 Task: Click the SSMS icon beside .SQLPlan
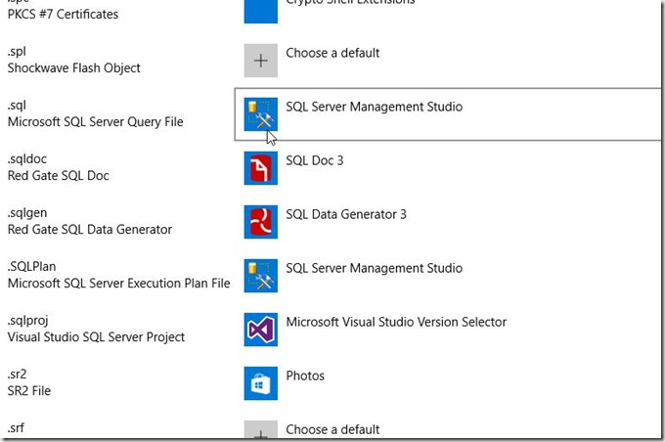click(x=261, y=276)
